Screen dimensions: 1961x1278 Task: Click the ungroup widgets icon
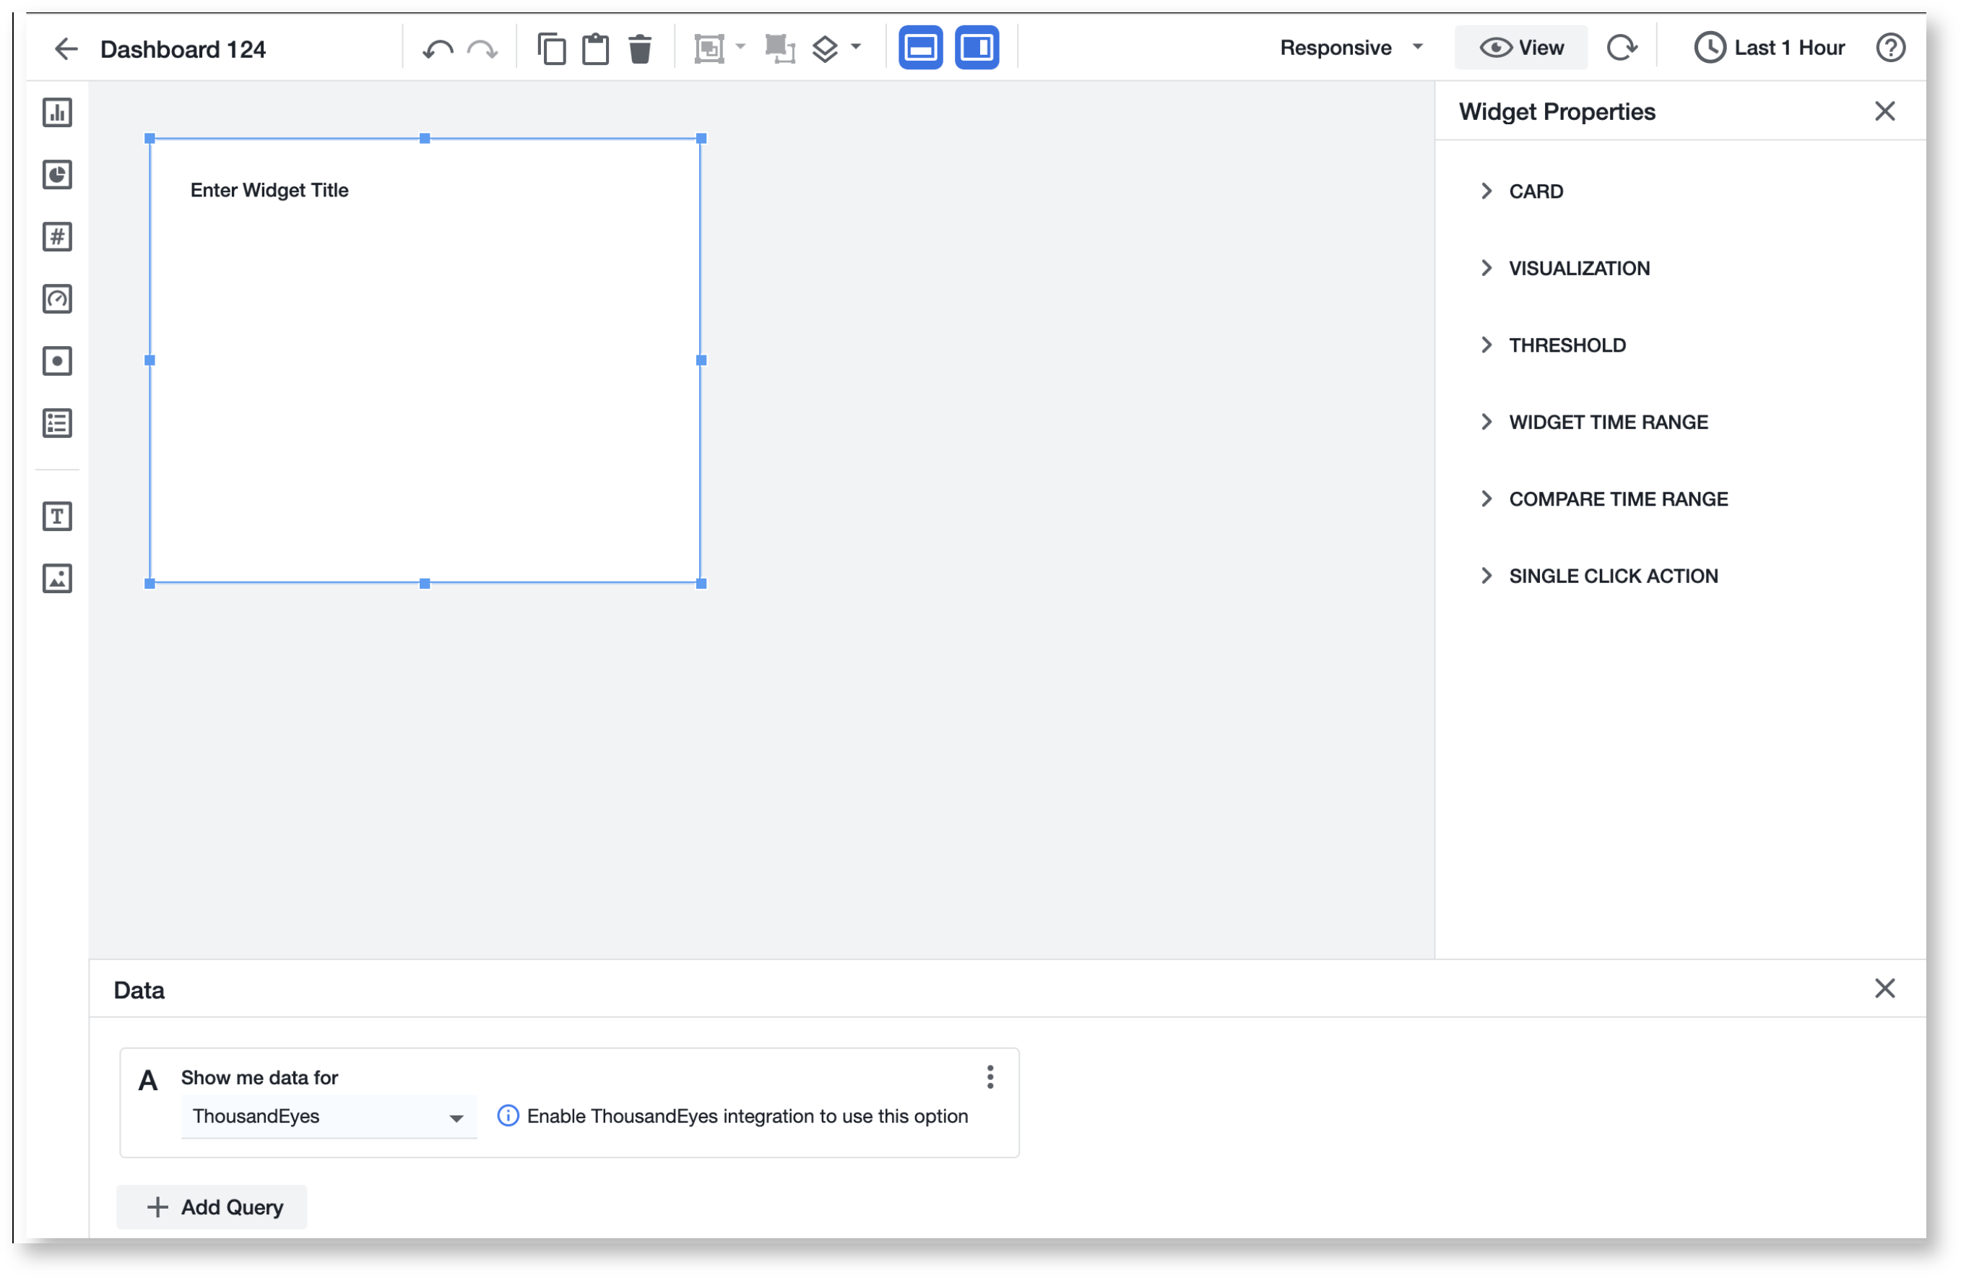[779, 48]
